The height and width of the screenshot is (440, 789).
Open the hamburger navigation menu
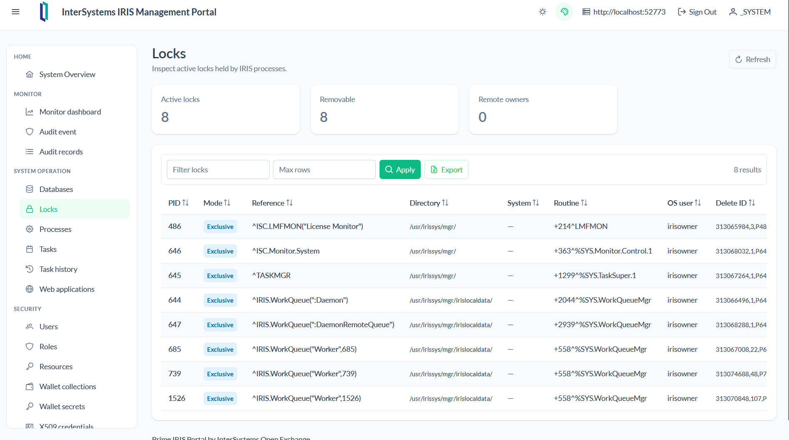click(16, 12)
